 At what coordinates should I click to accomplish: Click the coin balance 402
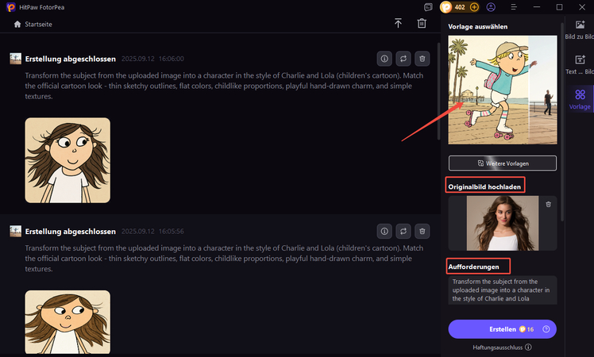(460, 7)
